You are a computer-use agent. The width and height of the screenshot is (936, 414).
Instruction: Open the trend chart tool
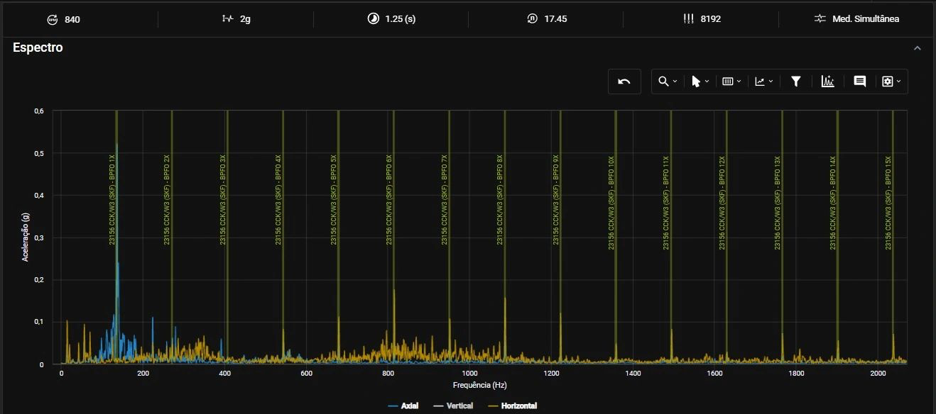[760, 82]
